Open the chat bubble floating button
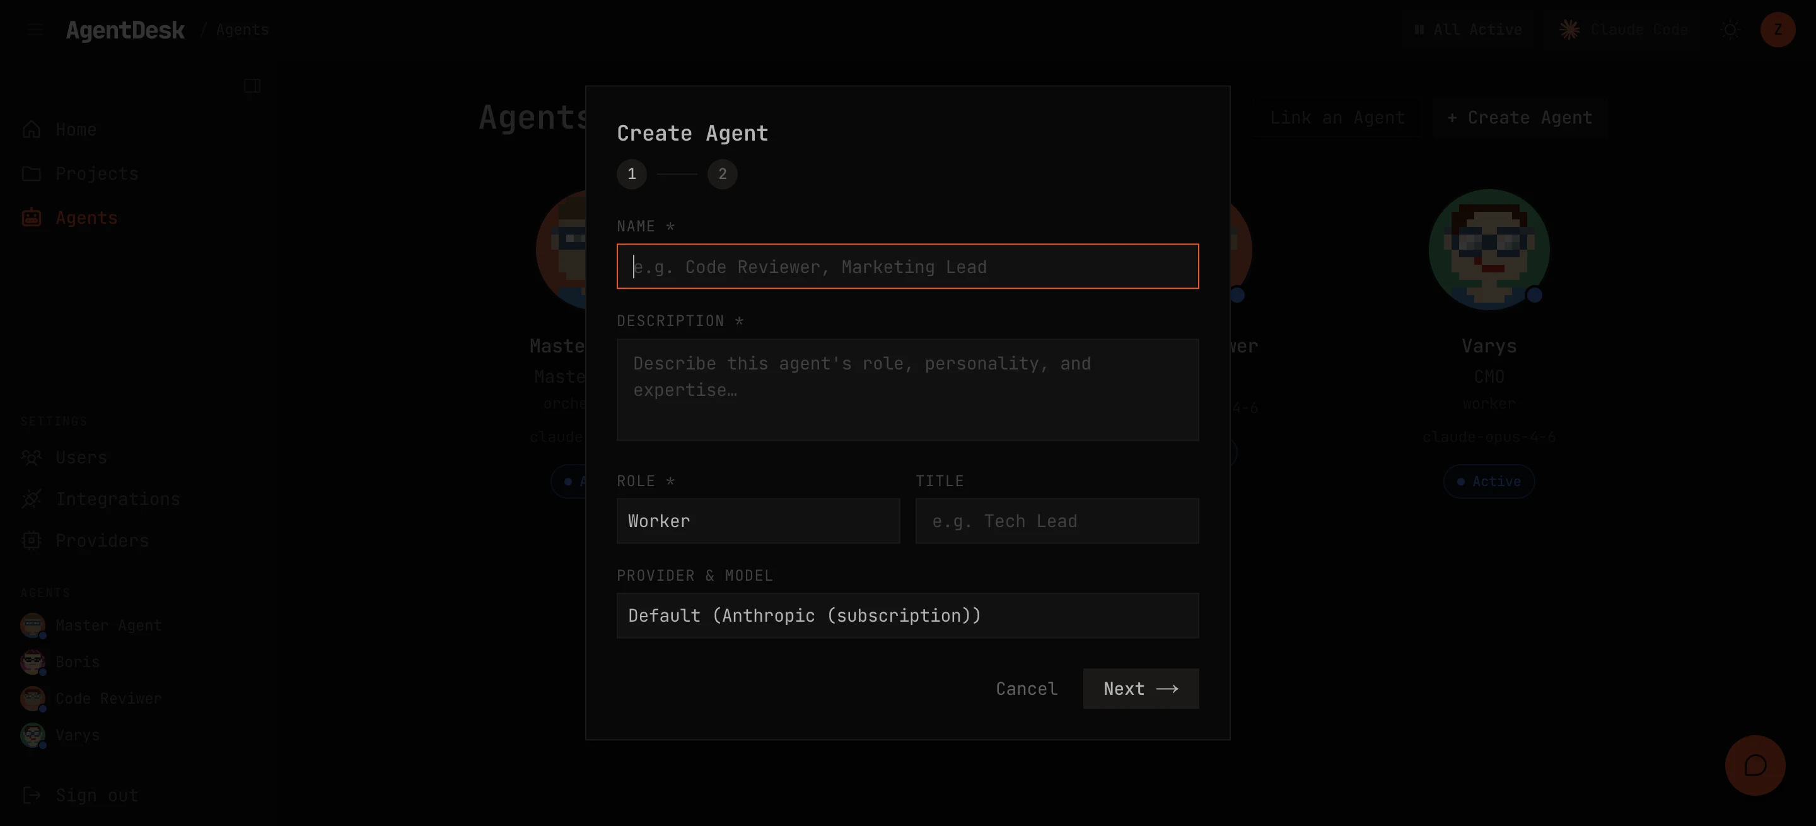Image resolution: width=1816 pixels, height=826 pixels. click(1755, 765)
